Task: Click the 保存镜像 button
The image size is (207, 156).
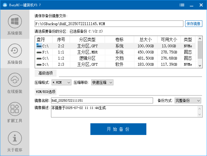Action: (194, 24)
